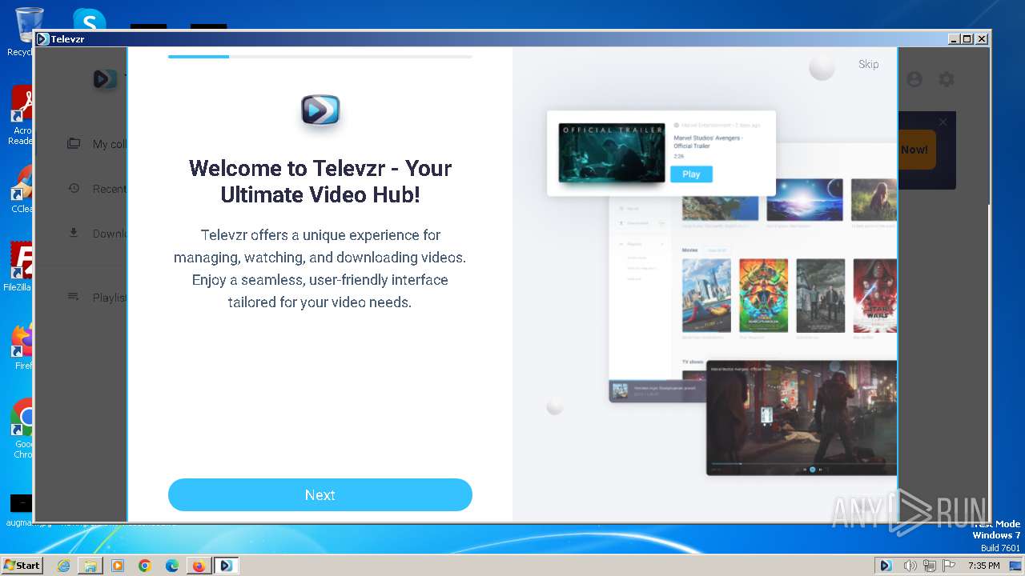Click the Star Wars movie poster in preview
1025x576 pixels.
click(874, 295)
